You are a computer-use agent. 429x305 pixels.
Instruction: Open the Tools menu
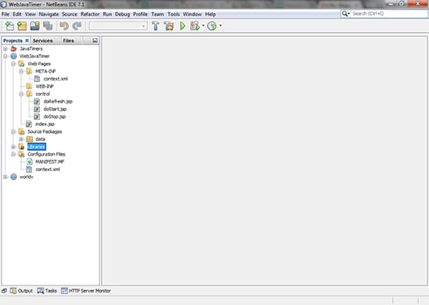[174, 14]
